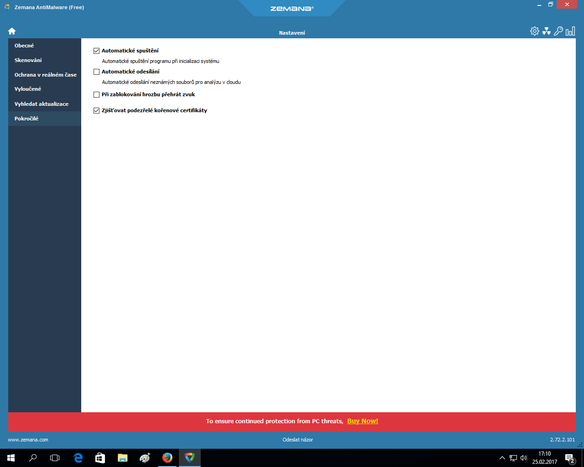The image size is (584, 467).
Task: Enable Při zablokování hrozbu přehrát zvuk
Action: (x=96, y=95)
